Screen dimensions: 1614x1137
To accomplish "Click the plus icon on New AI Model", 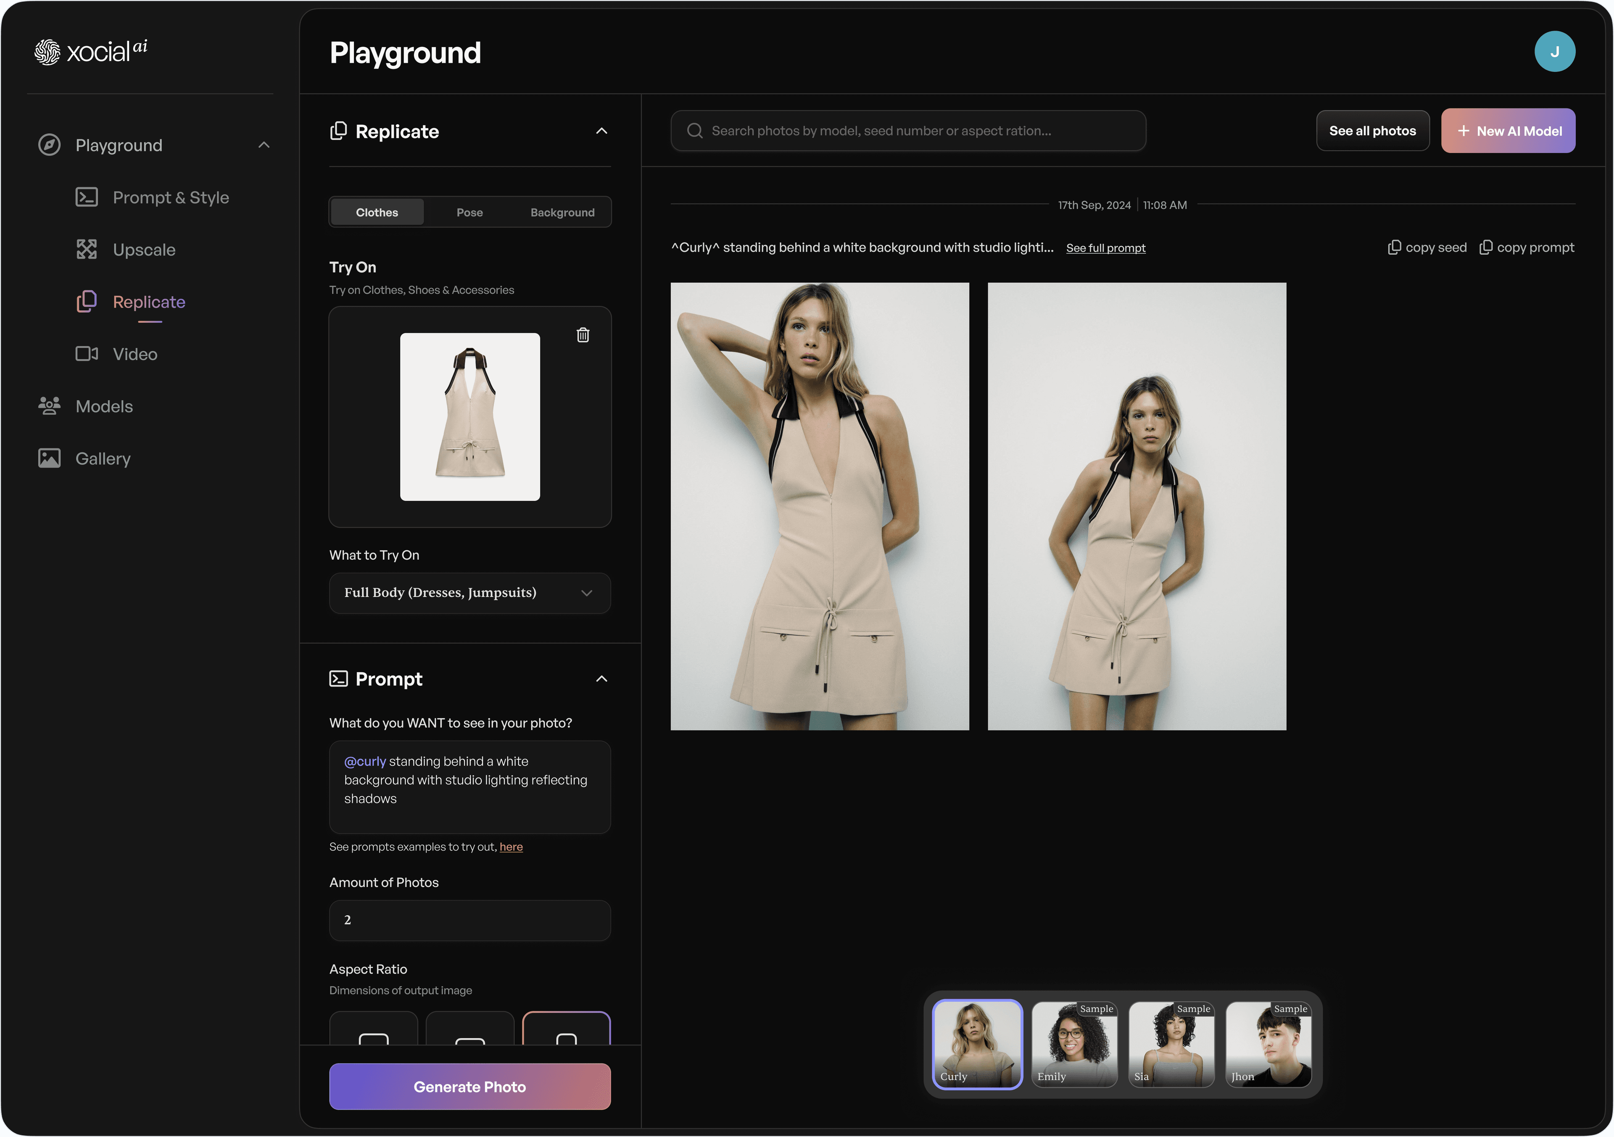I will (1464, 131).
